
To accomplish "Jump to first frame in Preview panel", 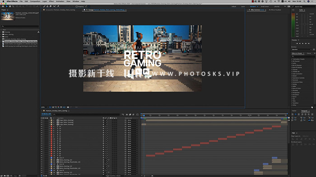I will tap(297, 43).
